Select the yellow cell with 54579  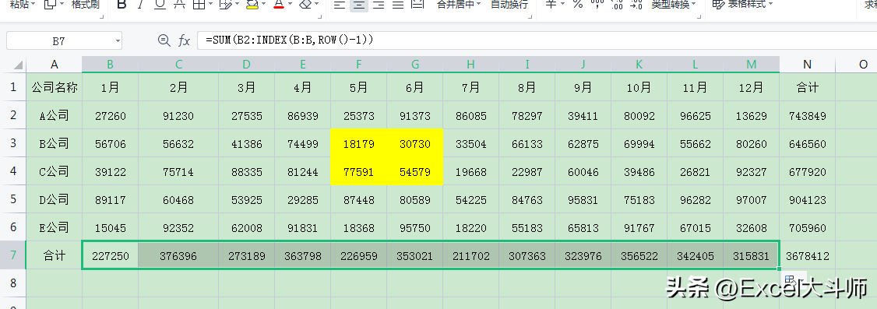(415, 171)
